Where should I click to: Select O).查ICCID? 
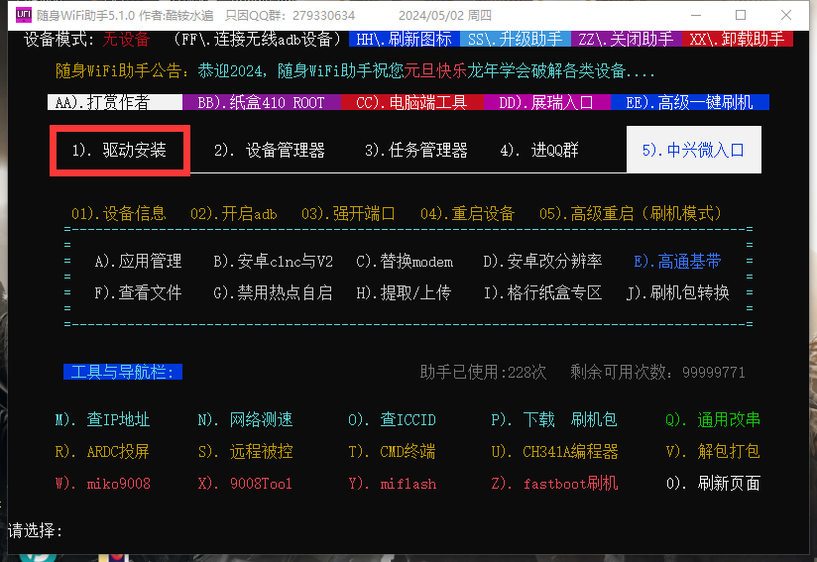[x=392, y=420]
